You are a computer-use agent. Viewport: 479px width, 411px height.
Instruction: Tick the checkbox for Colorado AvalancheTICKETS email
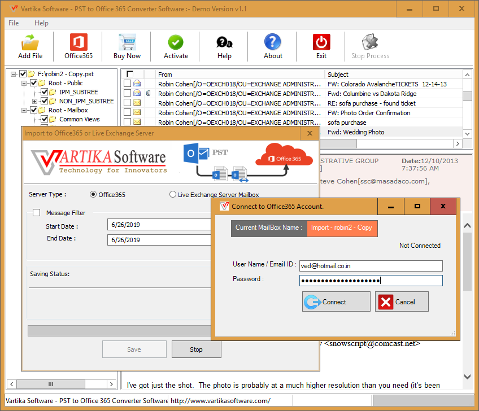(128, 84)
